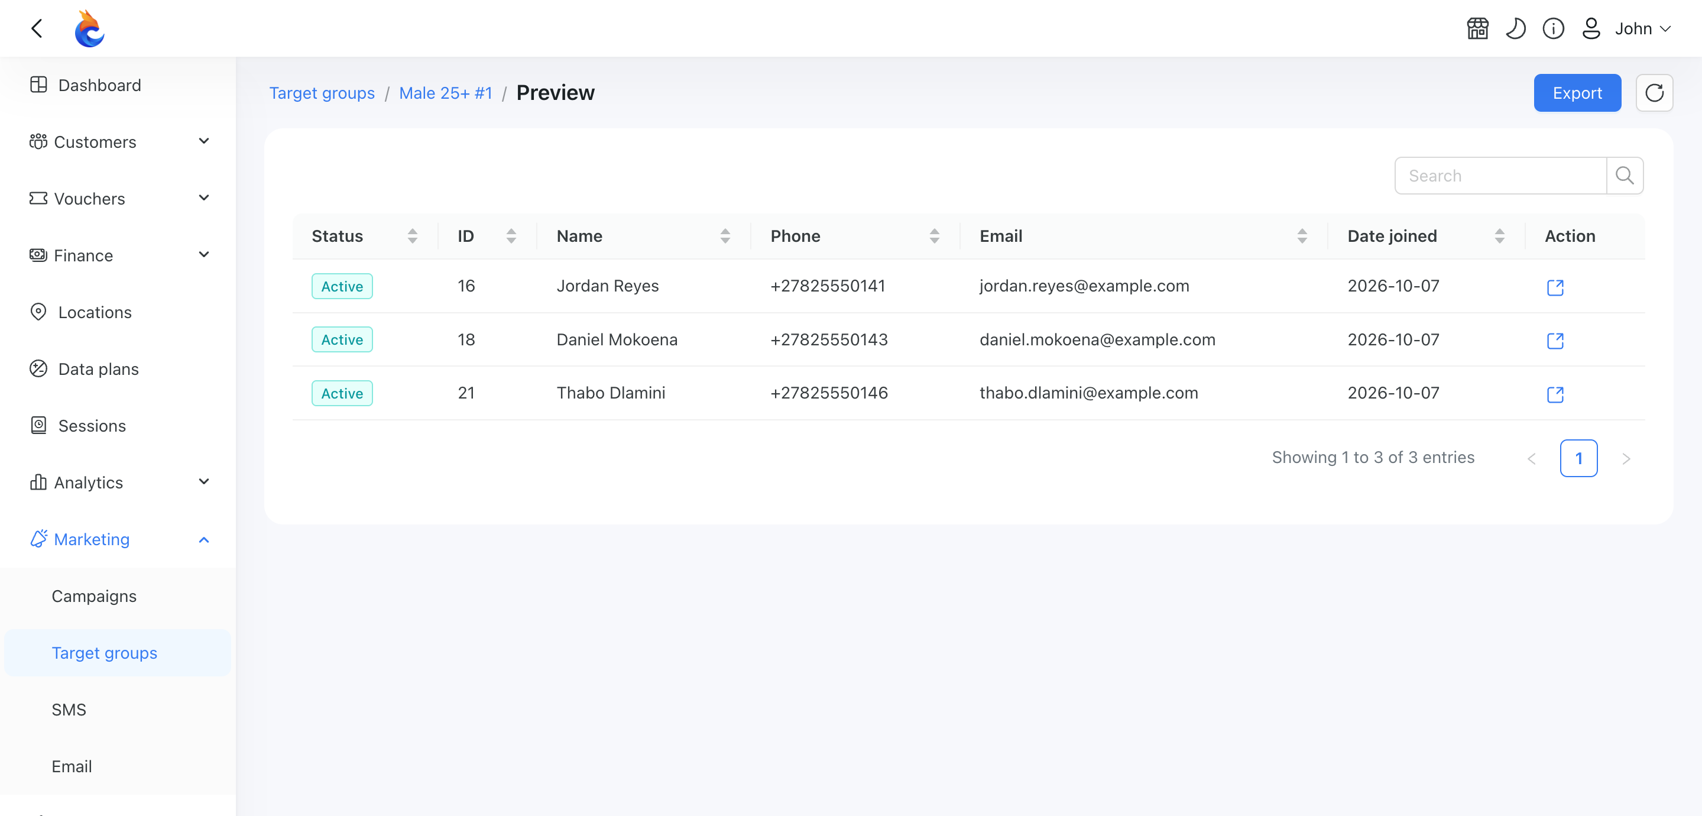Open Thabo Dlamini external link icon

pyautogui.click(x=1555, y=394)
